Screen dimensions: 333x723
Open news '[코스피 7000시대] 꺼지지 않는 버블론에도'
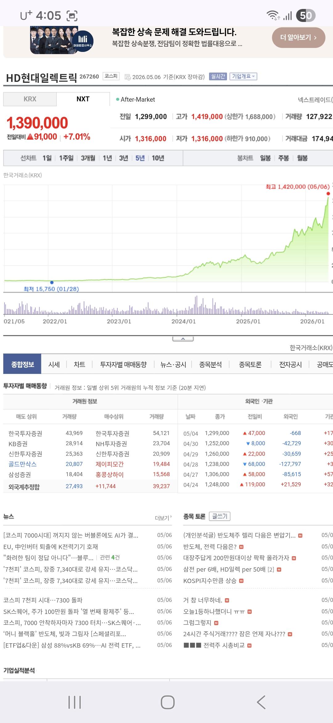[71, 535]
